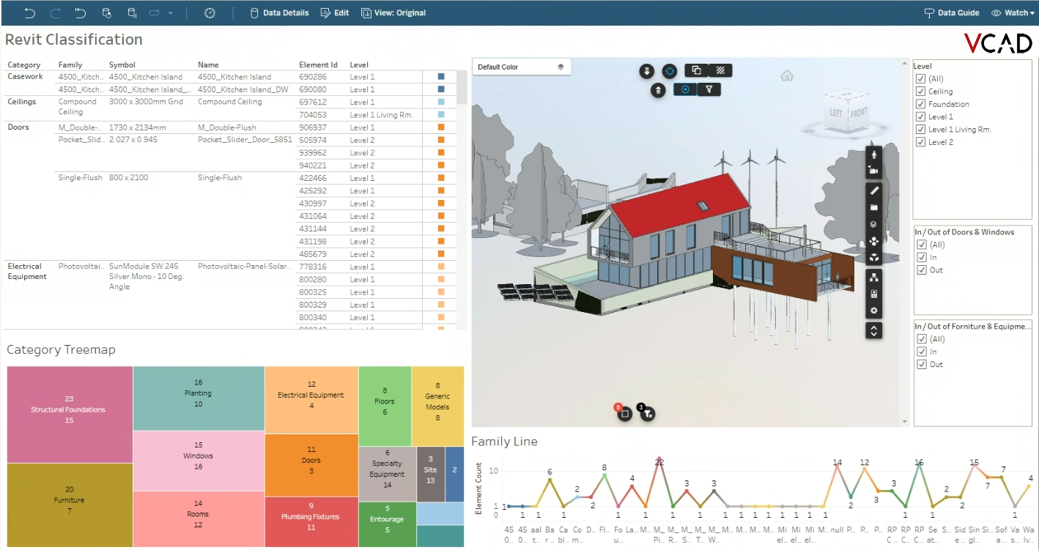Click the camera interactions icon in viewer
Viewport: 1039px width, 550px height.
click(873, 171)
